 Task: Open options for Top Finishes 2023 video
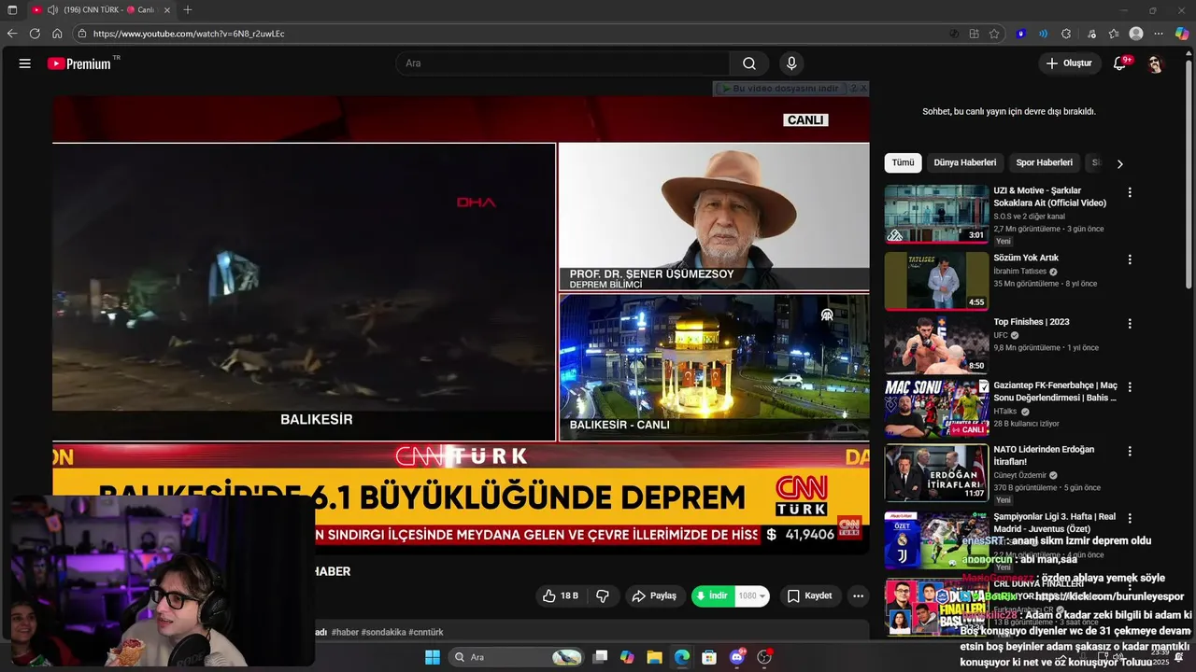click(1130, 324)
